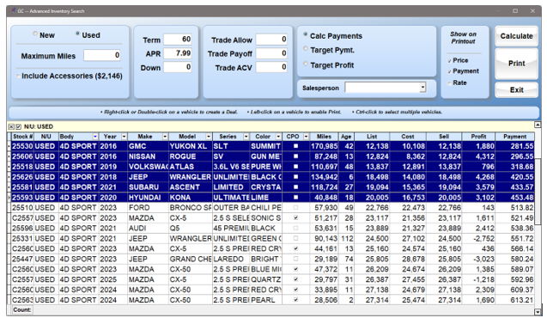Sort by the Profit column header

pyautogui.click(x=478, y=137)
